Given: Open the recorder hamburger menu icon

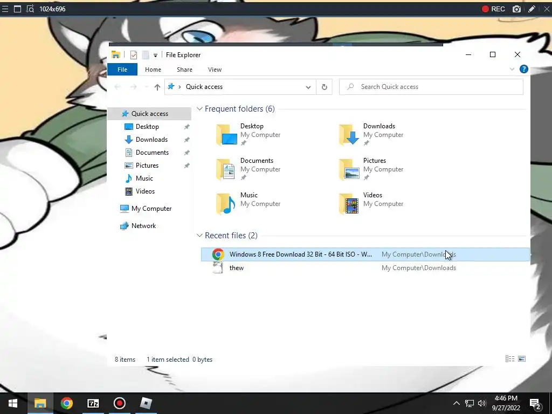Looking at the screenshot, I should tap(5, 9).
